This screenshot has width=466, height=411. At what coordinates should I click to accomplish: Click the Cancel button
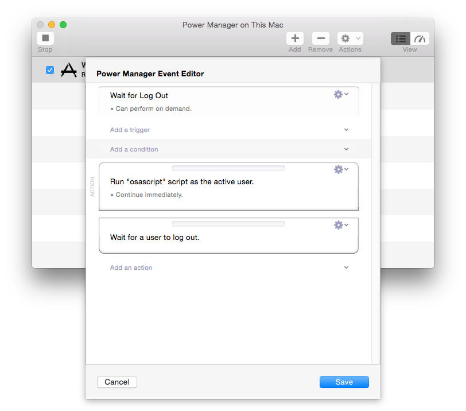117,382
